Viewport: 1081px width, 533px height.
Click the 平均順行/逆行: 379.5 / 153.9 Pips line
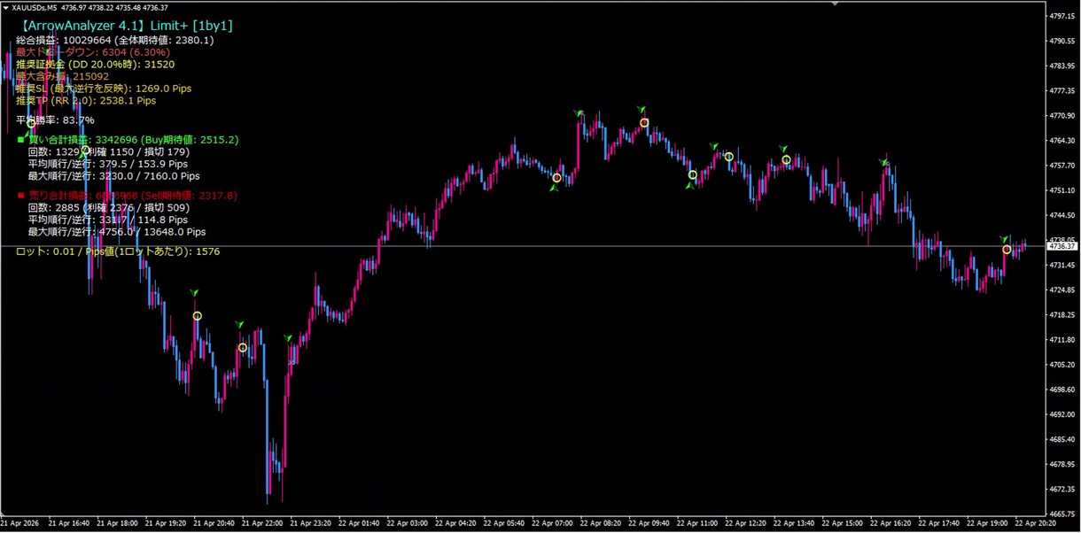tap(108, 164)
